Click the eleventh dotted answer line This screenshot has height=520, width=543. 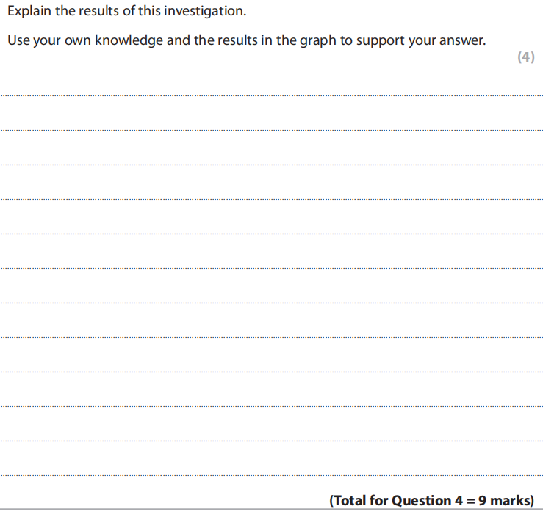tap(272, 441)
